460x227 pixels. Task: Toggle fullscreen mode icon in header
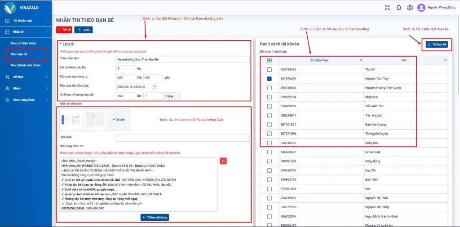tap(387, 7)
